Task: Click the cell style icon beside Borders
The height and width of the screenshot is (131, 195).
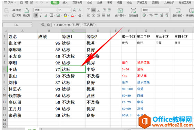Action: (x=58, y=15)
